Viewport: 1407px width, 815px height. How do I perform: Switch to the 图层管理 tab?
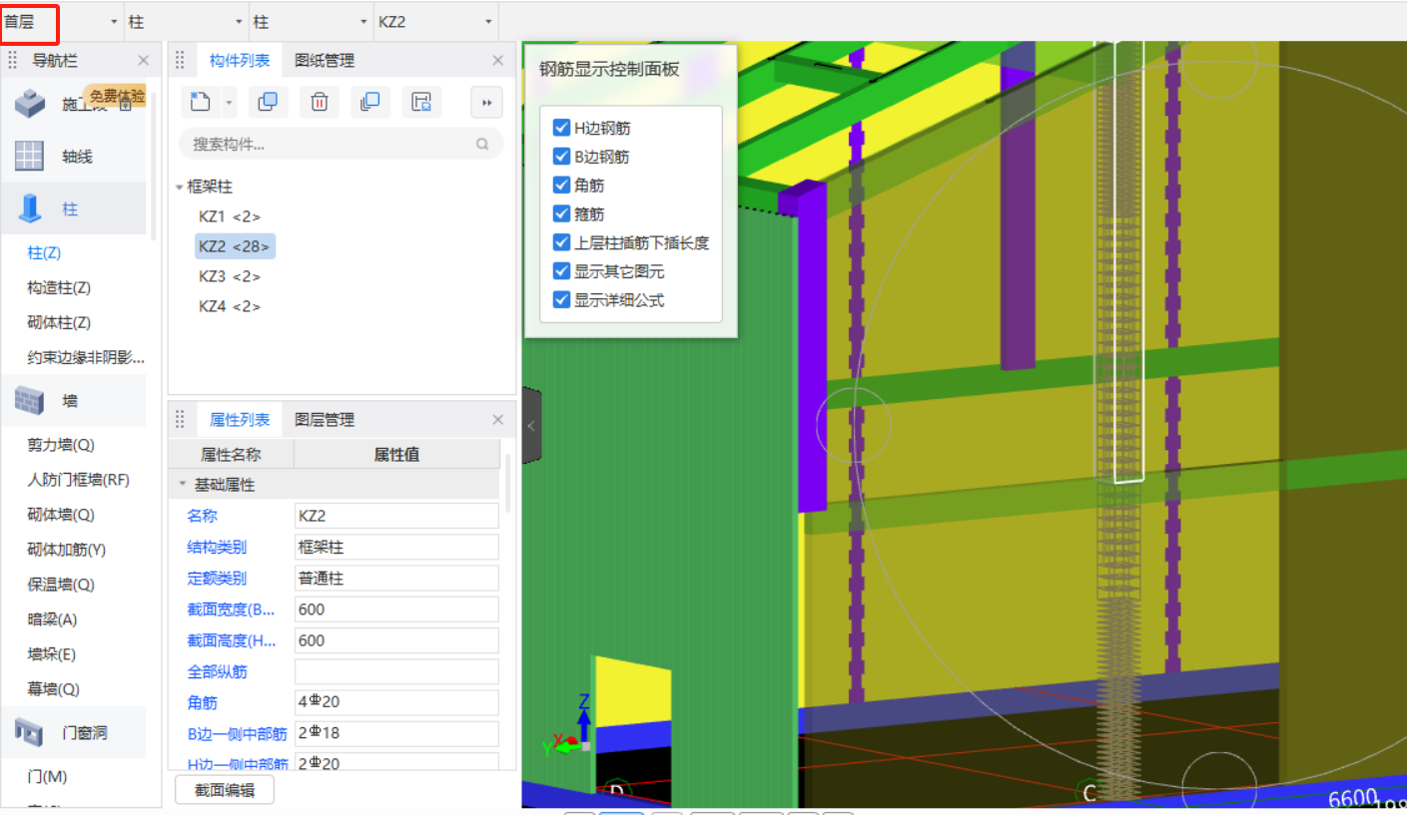coord(325,420)
